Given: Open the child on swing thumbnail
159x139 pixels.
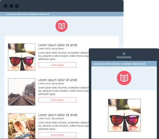Looking at the screenshot, I should pyautogui.click(x=21, y=126).
